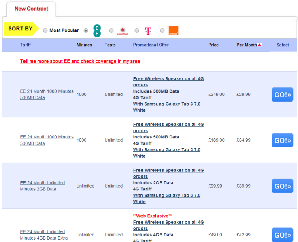Click the £99.99 price value
Viewport: 298px width, 242px height.
click(x=215, y=186)
